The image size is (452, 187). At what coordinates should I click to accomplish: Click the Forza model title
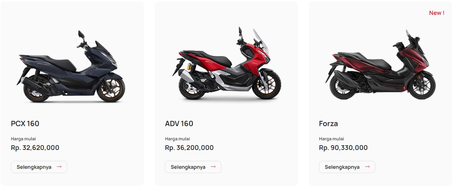coord(328,124)
